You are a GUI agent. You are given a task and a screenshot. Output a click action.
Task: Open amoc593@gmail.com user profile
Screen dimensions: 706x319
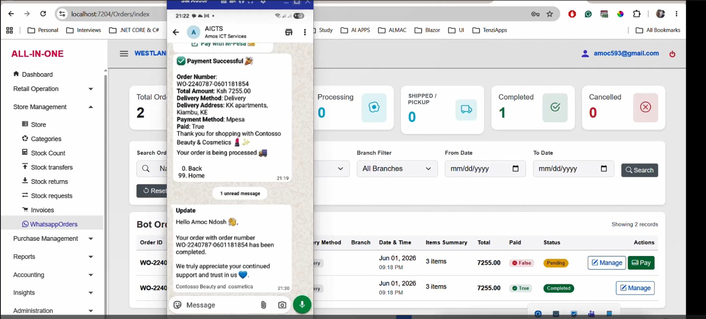pyautogui.click(x=620, y=53)
